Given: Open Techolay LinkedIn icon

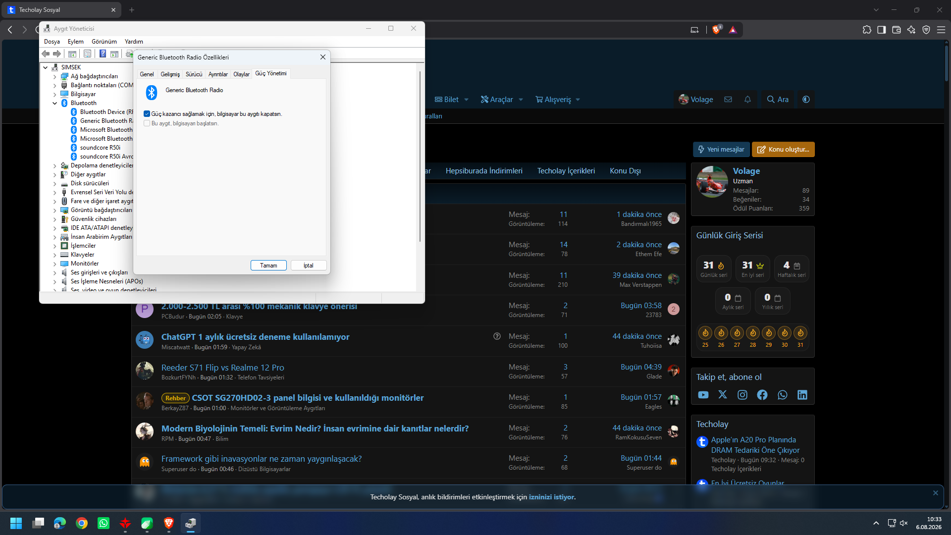Looking at the screenshot, I should coord(802,395).
